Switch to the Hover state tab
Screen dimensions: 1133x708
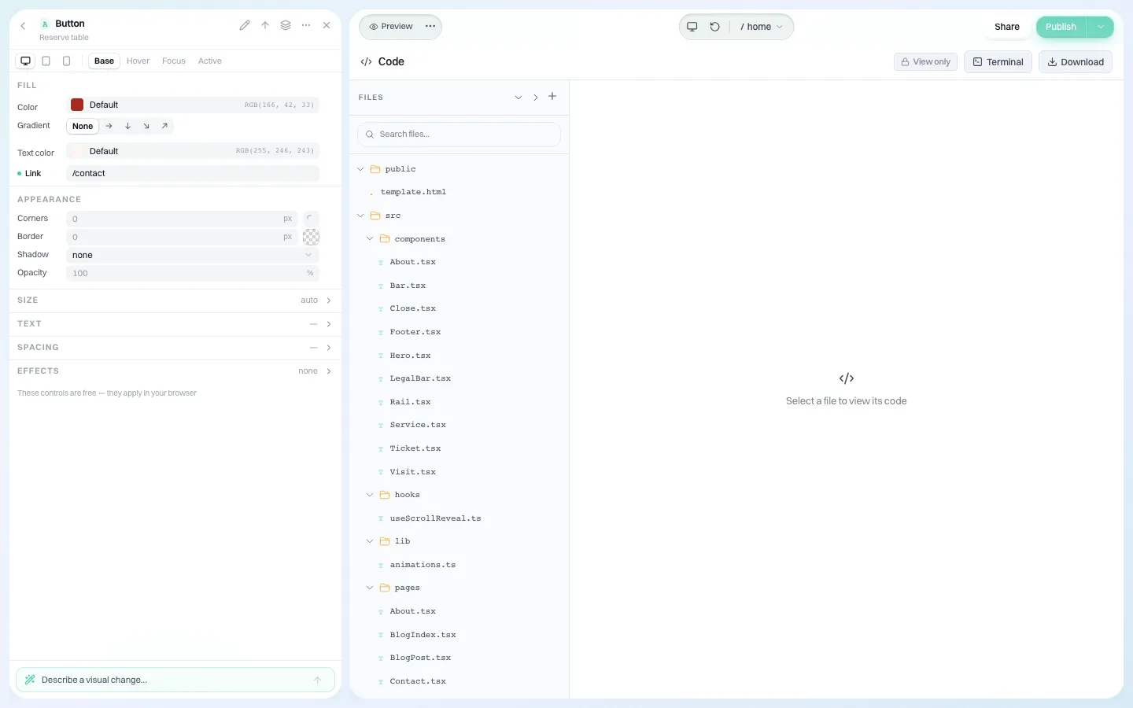point(138,61)
